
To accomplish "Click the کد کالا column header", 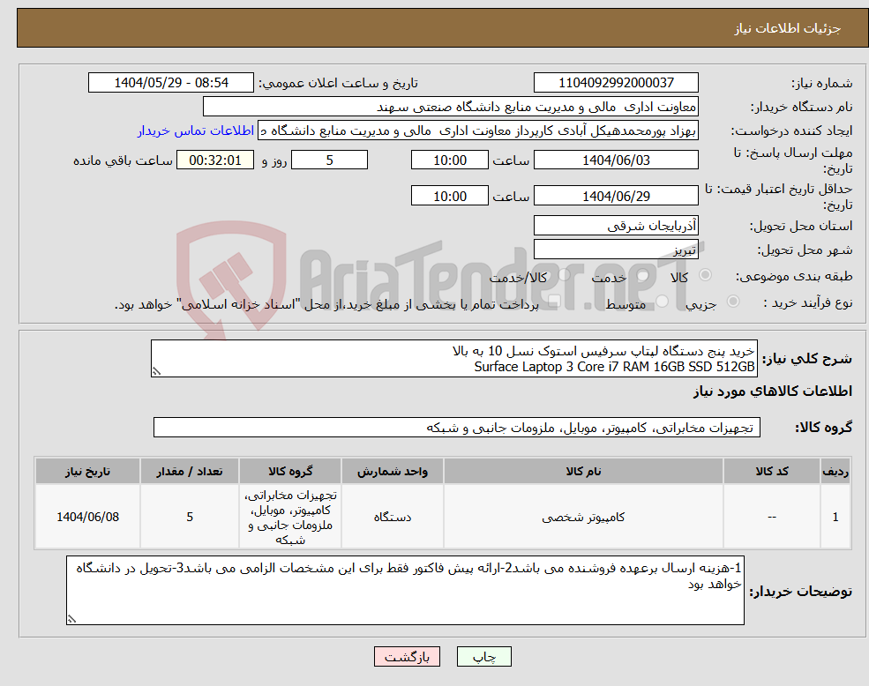I will tap(771, 471).
